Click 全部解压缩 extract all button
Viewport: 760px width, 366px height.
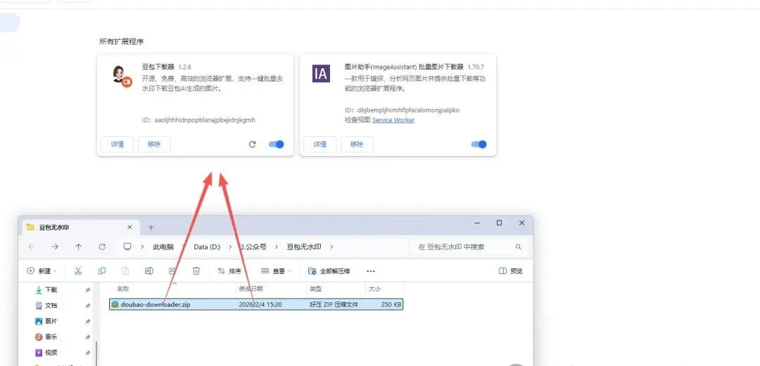point(329,271)
